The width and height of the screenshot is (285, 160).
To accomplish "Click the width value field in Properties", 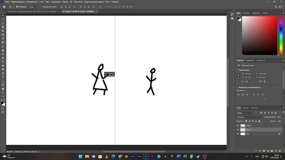I will 248,73.
